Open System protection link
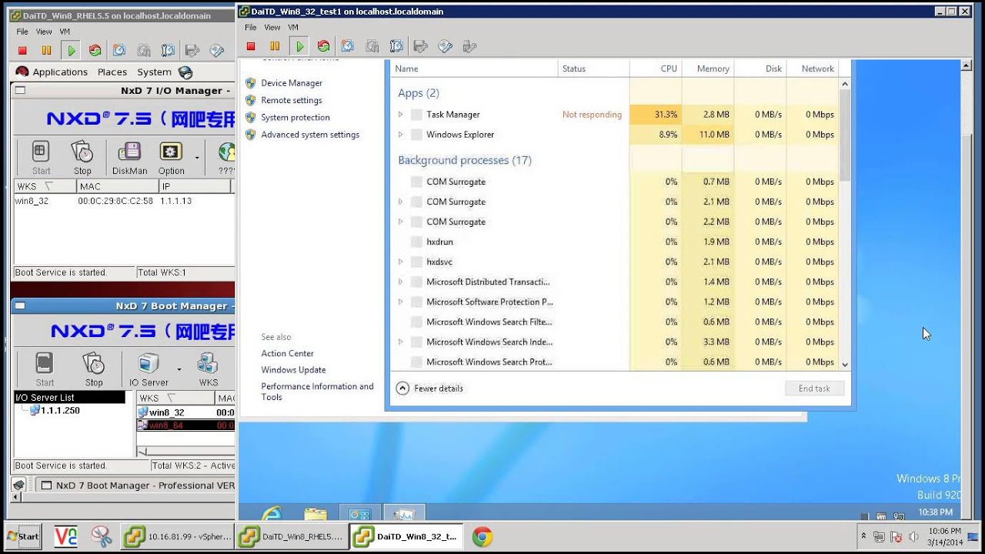 [x=295, y=117]
